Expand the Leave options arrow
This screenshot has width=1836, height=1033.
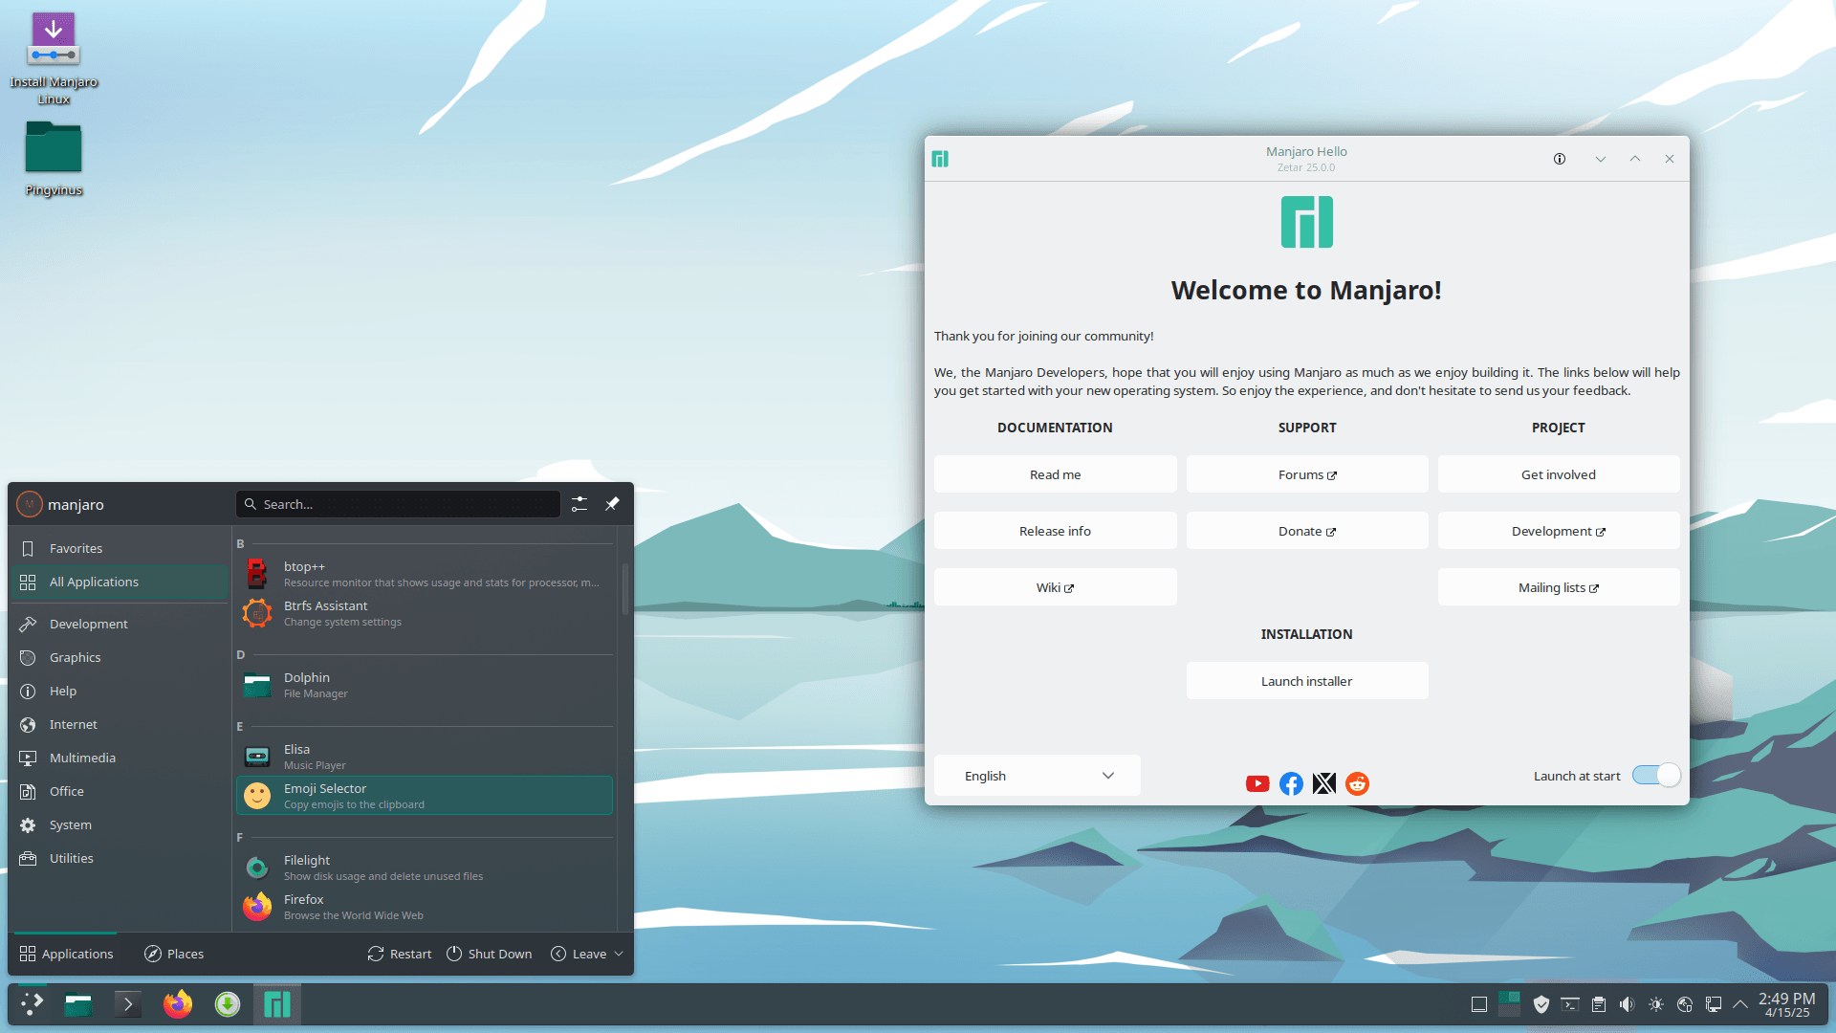click(619, 954)
